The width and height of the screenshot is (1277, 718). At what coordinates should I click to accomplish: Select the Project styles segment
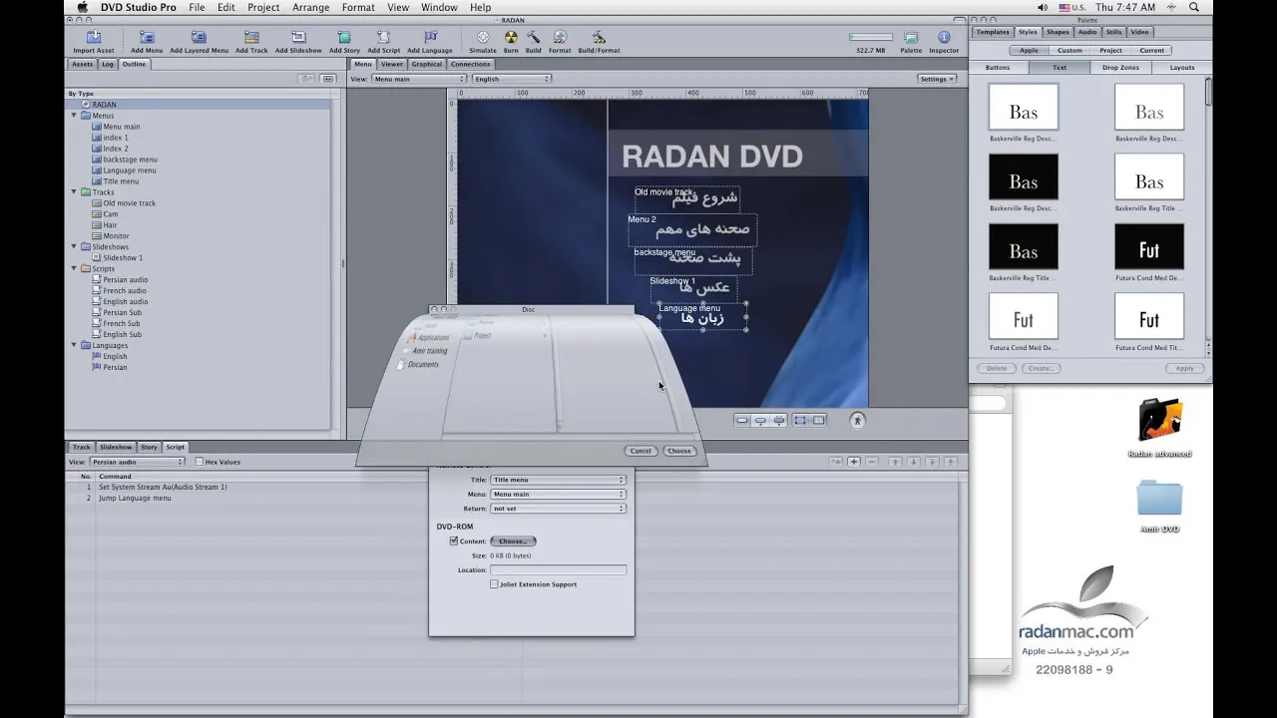1110,50
